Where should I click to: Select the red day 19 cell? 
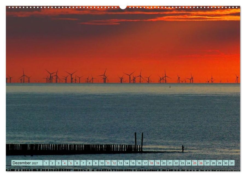click(x=158, y=163)
